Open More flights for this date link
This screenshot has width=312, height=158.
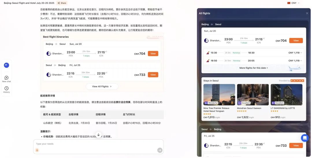click(254, 68)
